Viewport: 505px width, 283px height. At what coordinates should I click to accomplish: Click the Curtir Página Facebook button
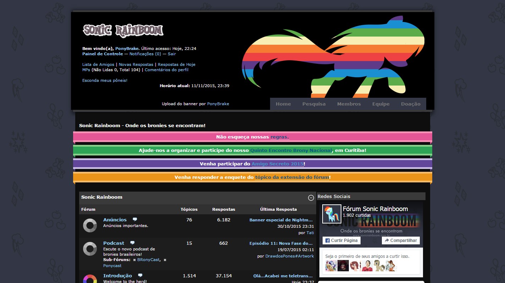click(x=341, y=240)
